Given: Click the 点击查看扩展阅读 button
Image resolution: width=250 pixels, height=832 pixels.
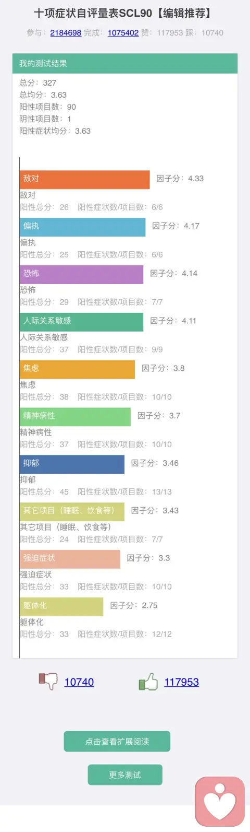Looking at the screenshot, I should (117, 741).
